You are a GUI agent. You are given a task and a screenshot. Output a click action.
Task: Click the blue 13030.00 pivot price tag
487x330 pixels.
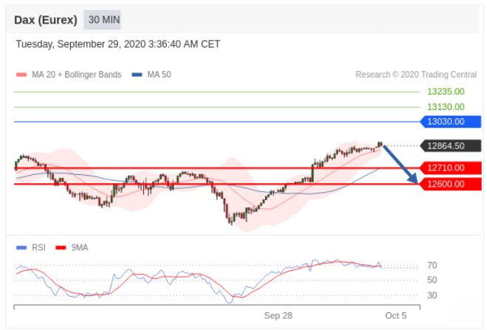click(x=451, y=122)
